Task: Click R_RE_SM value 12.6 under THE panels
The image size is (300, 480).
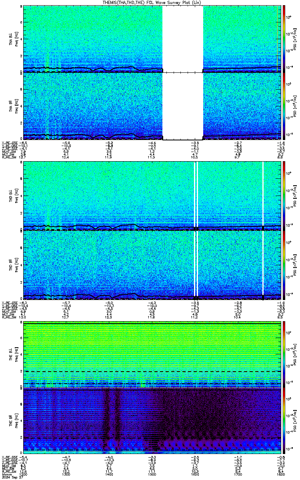Action: (x=23, y=472)
